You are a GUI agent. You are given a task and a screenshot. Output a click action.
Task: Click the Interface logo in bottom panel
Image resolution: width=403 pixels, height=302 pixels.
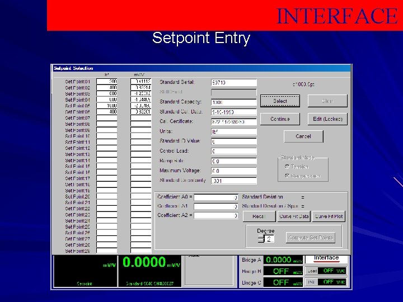pyautogui.click(x=326, y=258)
